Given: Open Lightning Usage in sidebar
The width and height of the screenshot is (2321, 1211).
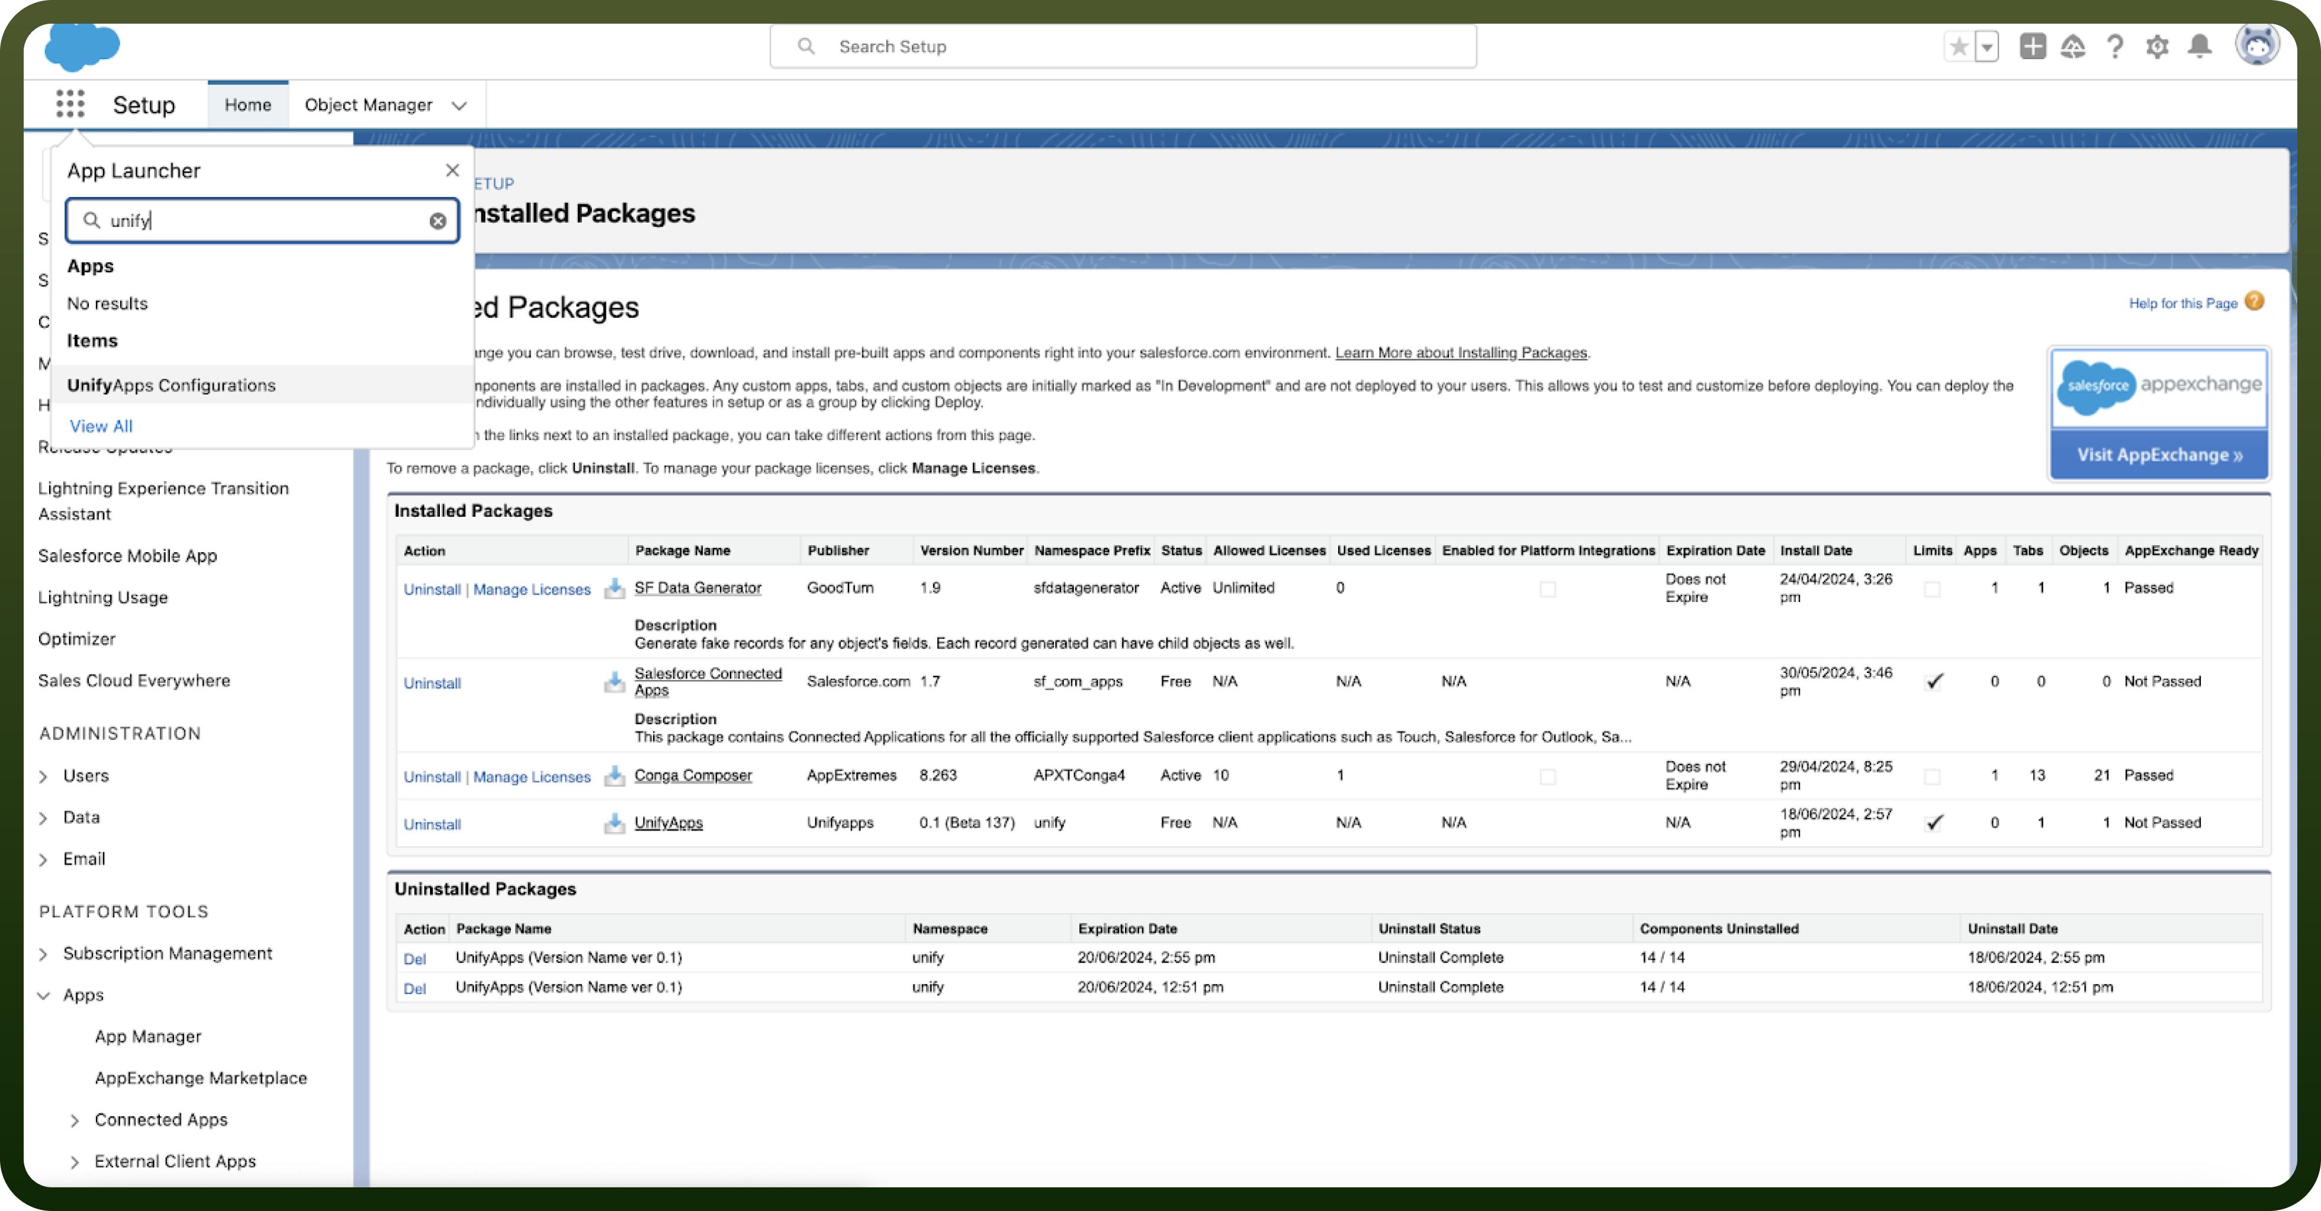Looking at the screenshot, I should coord(102,597).
